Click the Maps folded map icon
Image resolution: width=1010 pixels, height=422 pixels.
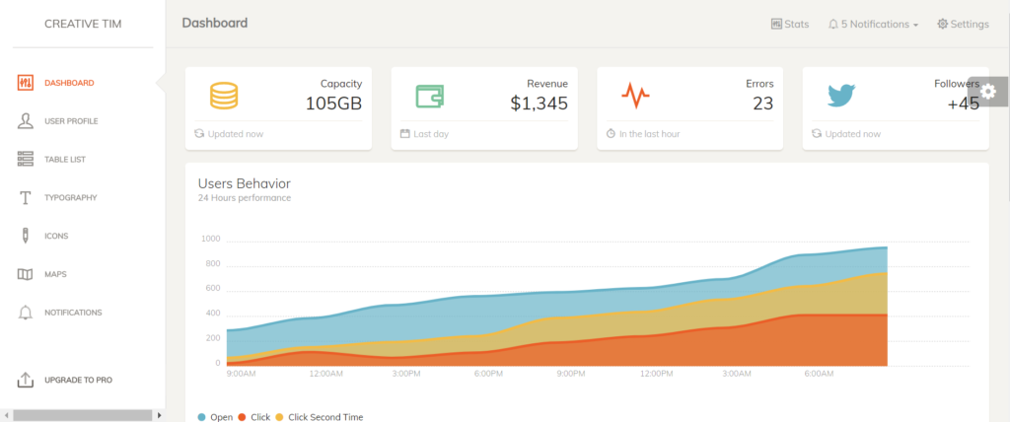coord(25,274)
